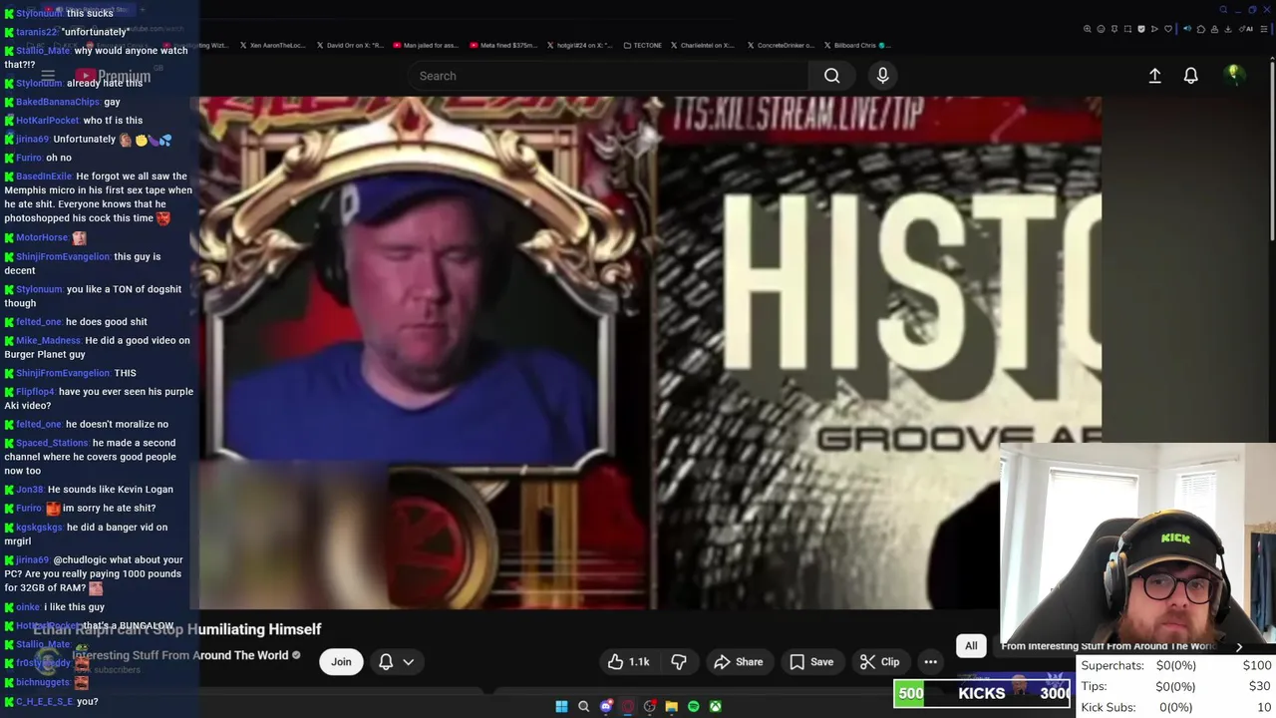Image resolution: width=1276 pixels, height=718 pixels.
Task: Like the video with the thumbs up
Action: click(628, 662)
